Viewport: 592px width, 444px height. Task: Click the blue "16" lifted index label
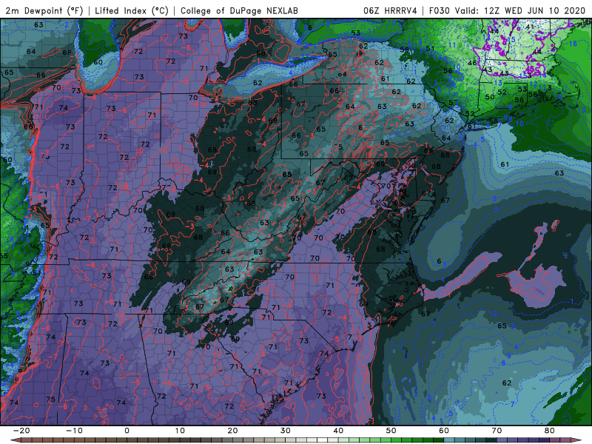pos(573,44)
